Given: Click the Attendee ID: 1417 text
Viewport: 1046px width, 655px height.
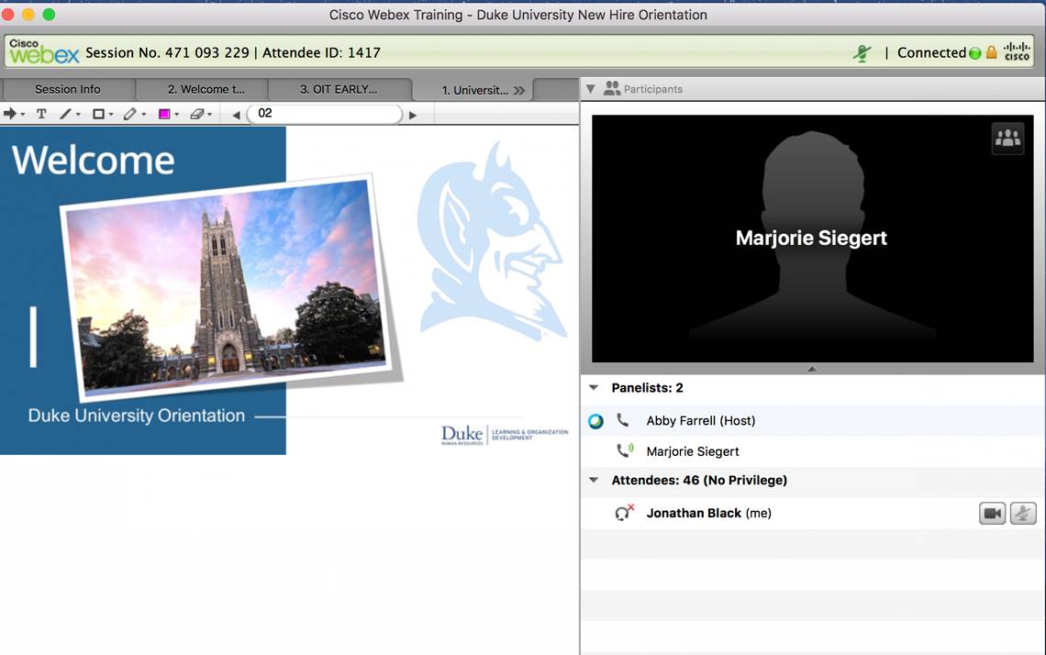Looking at the screenshot, I should (321, 52).
